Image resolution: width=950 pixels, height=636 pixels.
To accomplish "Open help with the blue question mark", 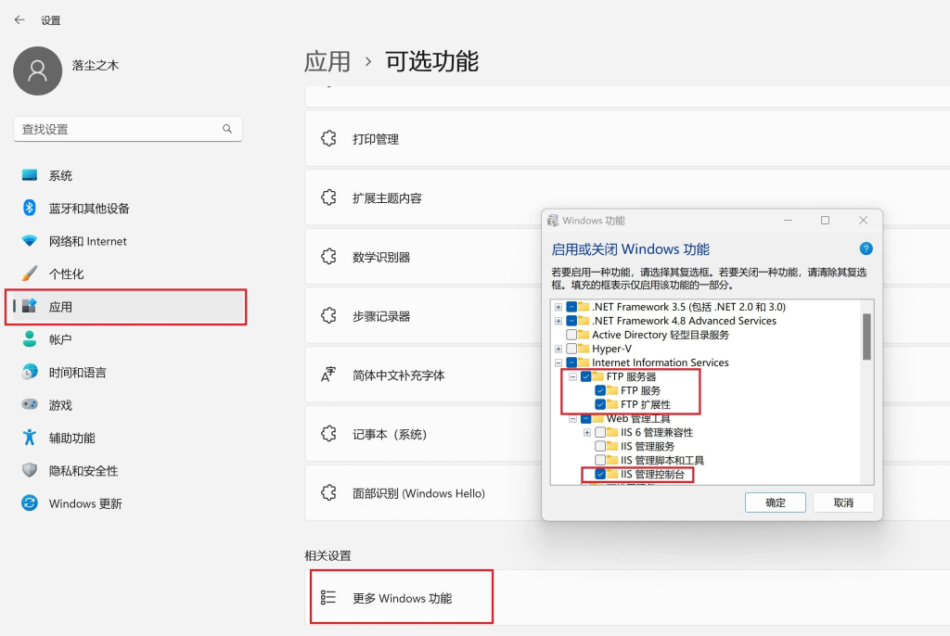I will (866, 248).
